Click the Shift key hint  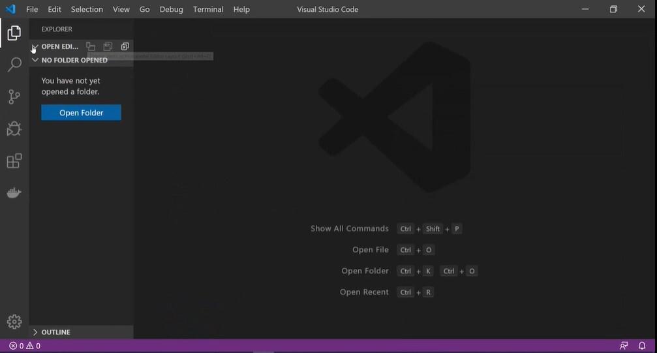(433, 229)
